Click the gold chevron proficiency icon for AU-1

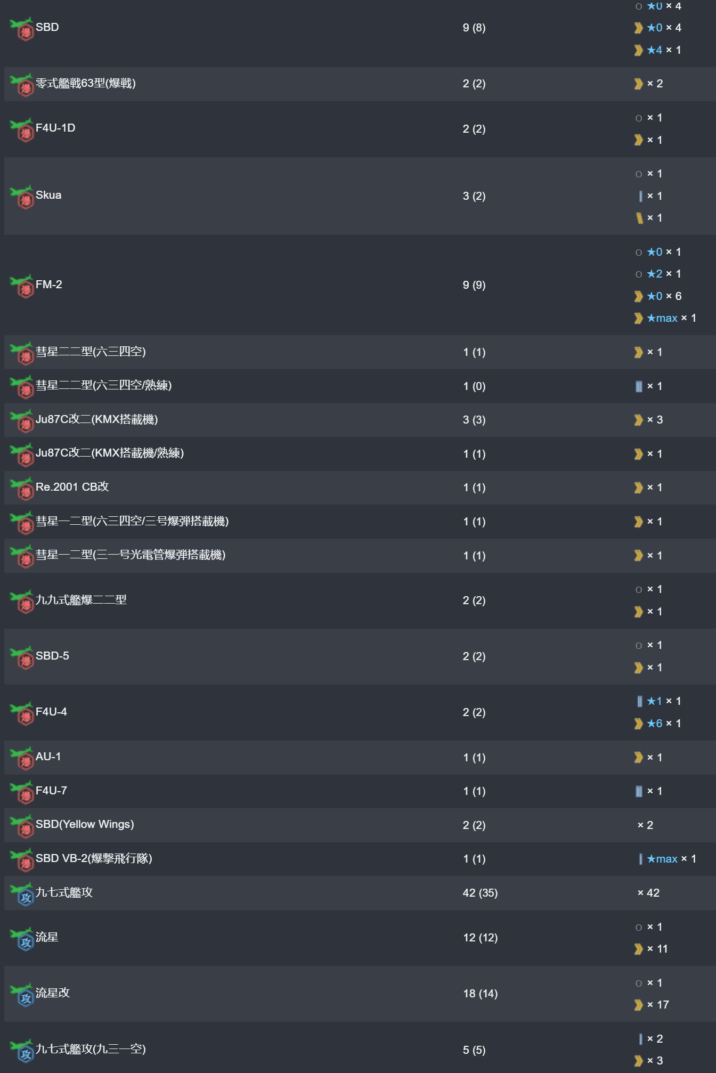(638, 758)
